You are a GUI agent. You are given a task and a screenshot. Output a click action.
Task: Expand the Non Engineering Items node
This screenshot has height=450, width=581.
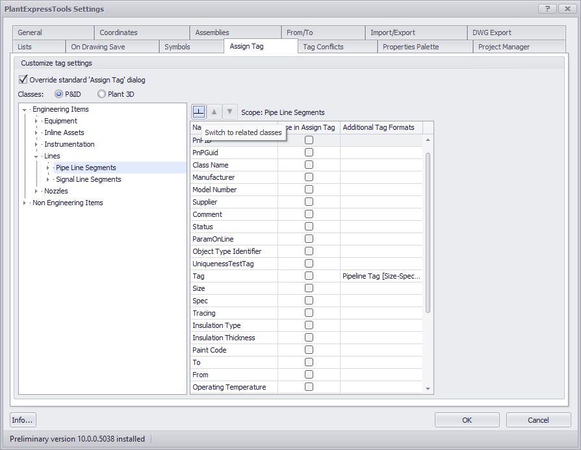coord(25,203)
